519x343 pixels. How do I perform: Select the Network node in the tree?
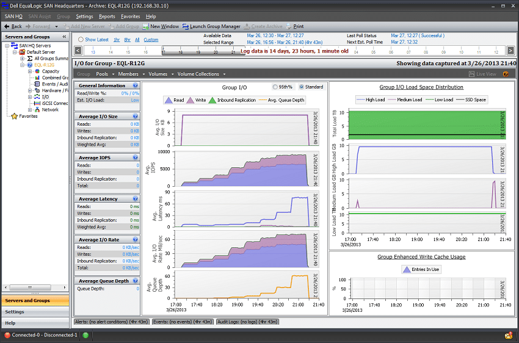[x=46, y=109]
